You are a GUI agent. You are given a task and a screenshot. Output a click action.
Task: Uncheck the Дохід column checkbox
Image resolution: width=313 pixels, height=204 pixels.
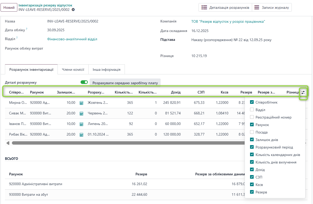click(x=252, y=170)
